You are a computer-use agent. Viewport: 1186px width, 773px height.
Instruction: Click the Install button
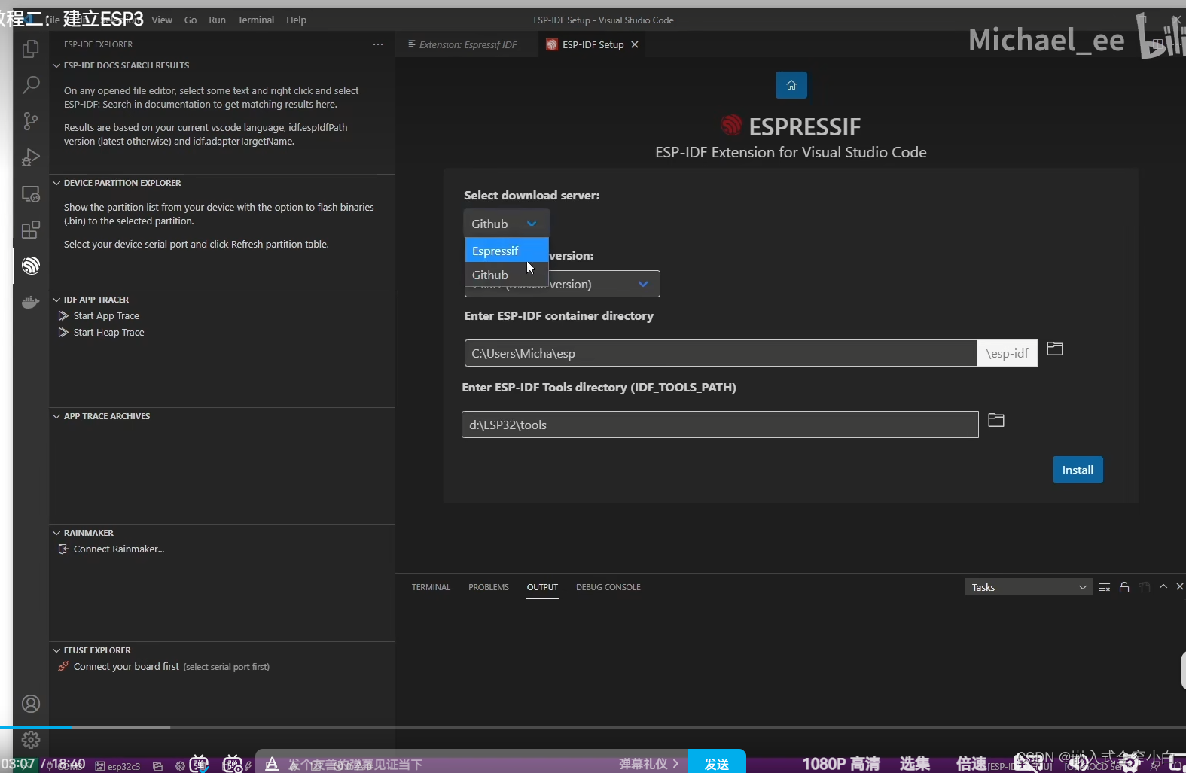[x=1078, y=470]
